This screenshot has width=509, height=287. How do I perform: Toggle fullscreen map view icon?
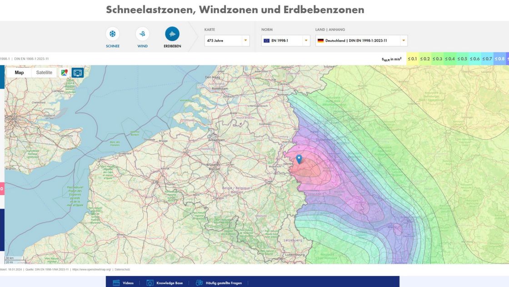(x=77, y=73)
